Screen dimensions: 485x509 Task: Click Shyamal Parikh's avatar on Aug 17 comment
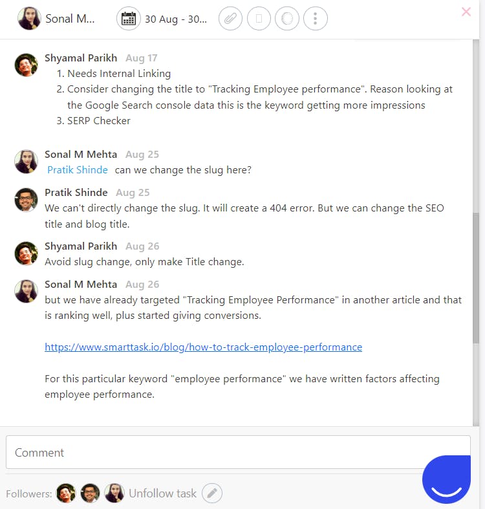[26, 65]
